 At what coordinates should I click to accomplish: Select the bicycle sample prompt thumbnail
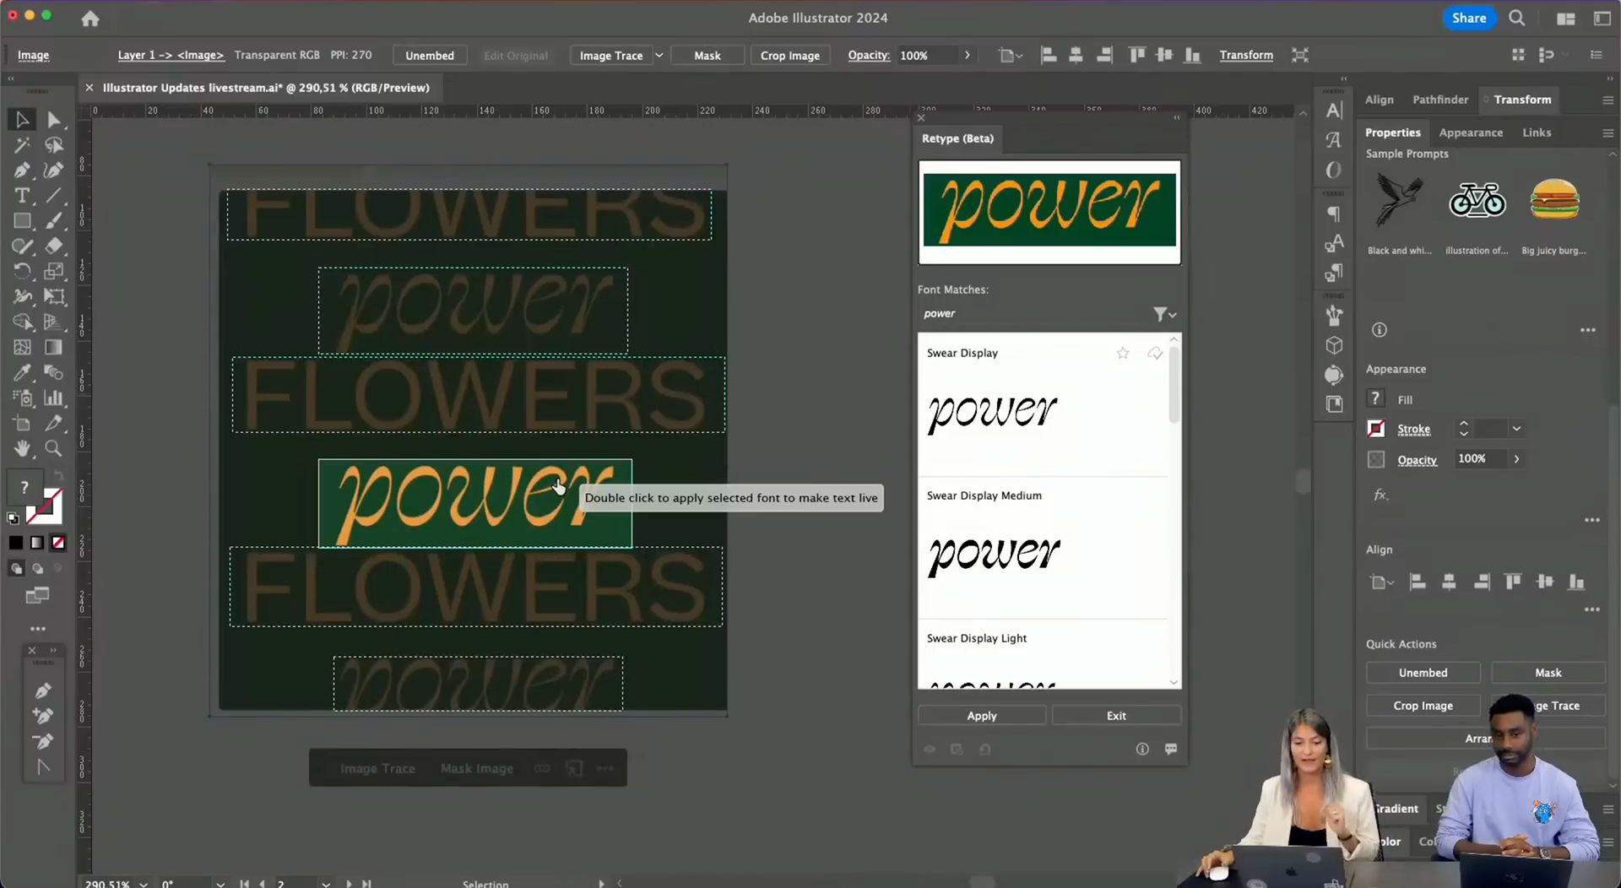[1477, 201]
